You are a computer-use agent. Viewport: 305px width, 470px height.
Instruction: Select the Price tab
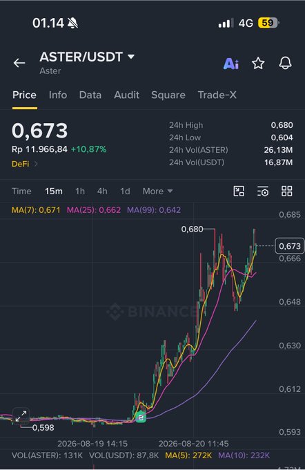pyautogui.click(x=24, y=95)
